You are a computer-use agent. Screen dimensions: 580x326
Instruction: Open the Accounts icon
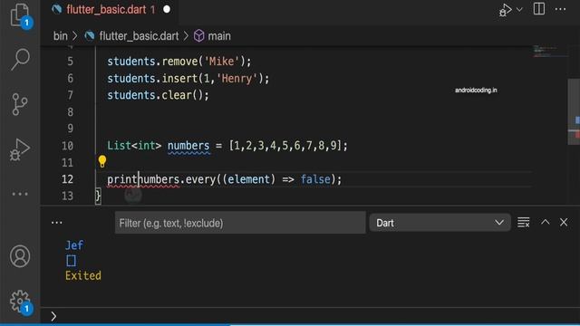[x=20, y=256]
